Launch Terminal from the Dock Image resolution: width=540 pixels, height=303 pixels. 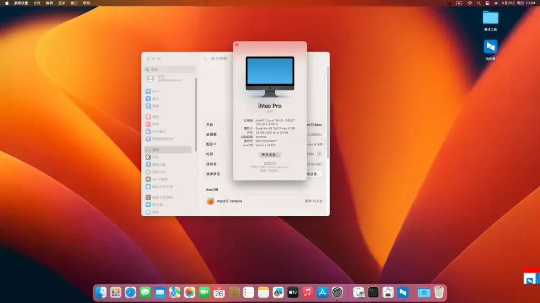(x=373, y=292)
